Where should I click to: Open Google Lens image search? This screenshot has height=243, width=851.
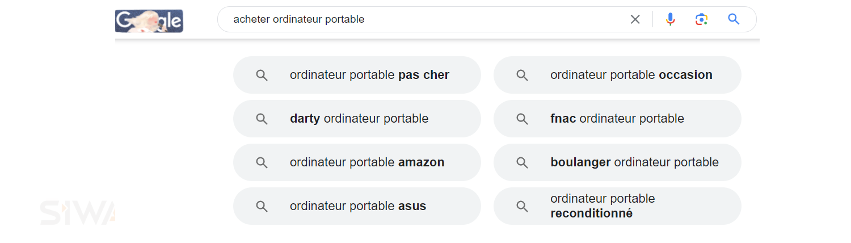click(x=701, y=20)
